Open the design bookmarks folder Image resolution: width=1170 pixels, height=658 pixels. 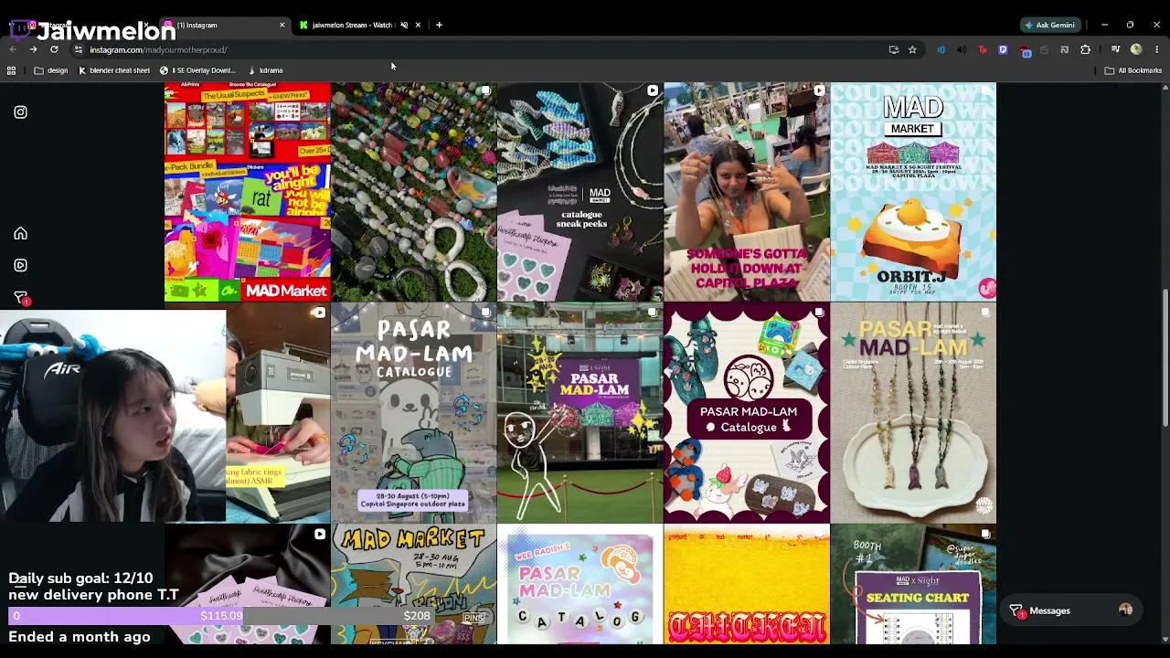coord(51,70)
